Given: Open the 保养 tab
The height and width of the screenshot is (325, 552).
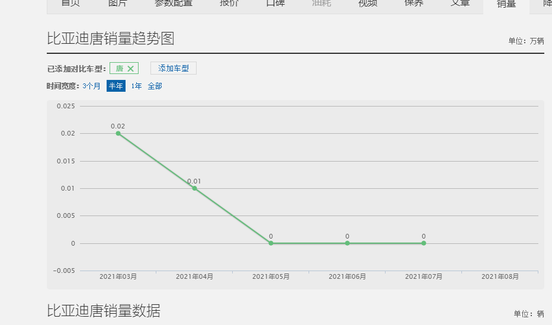Looking at the screenshot, I should click(x=413, y=4).
